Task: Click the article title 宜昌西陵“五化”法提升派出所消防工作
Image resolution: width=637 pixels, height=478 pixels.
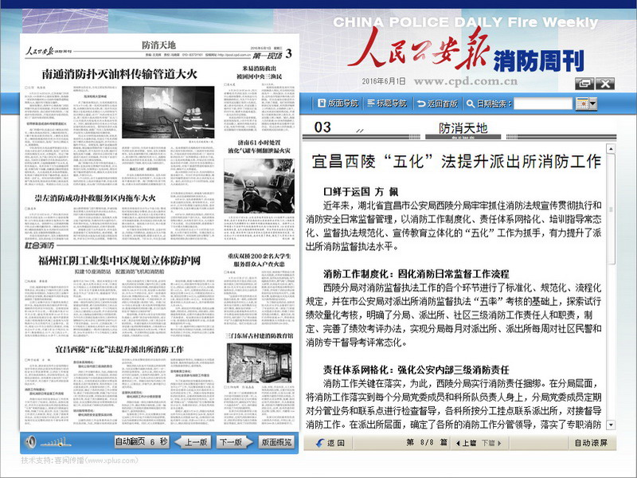Action: 456,162
